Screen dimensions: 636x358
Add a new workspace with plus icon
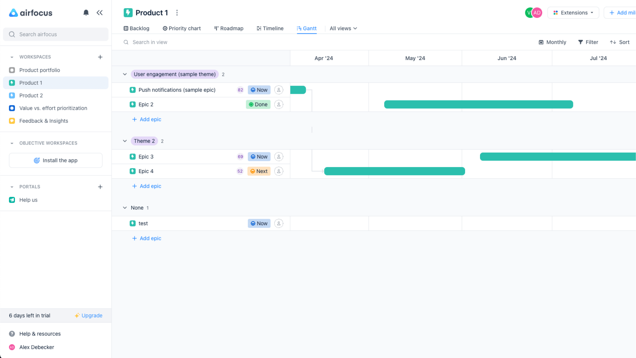coord(100,57)
